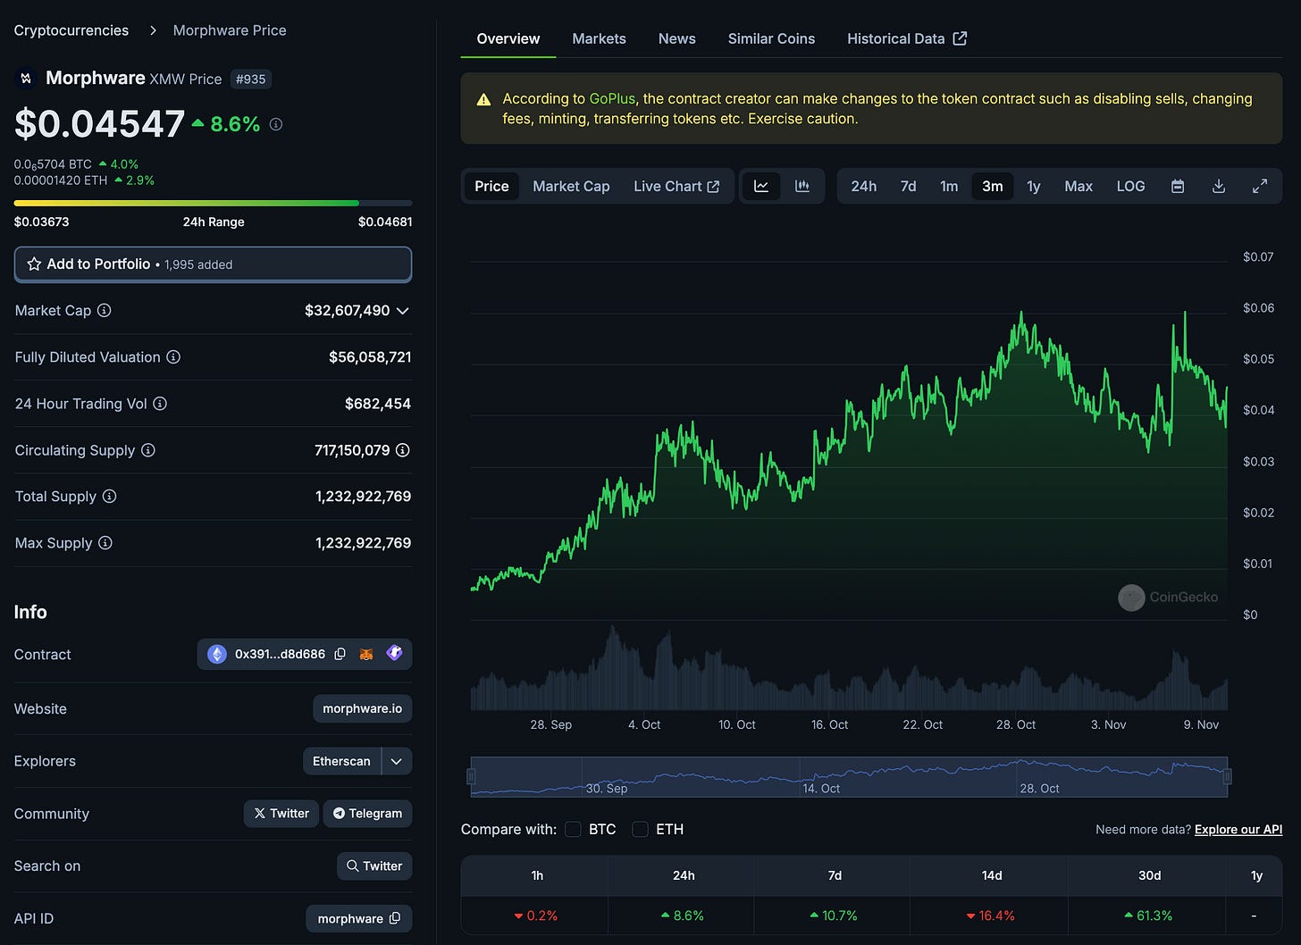Click the Max Supply info icon

click(105, 542)
